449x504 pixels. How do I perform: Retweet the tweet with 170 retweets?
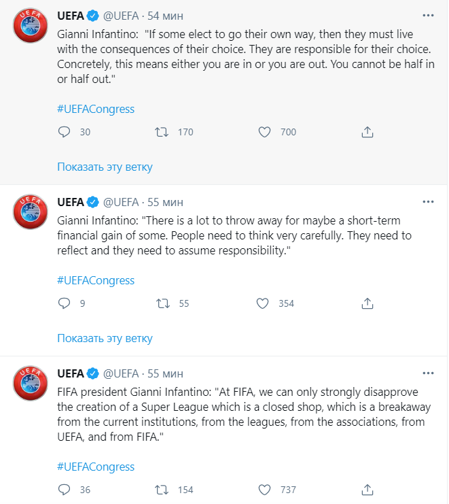[162, 132]
